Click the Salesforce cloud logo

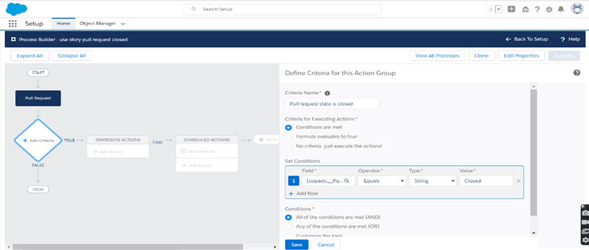pos(16,9)
